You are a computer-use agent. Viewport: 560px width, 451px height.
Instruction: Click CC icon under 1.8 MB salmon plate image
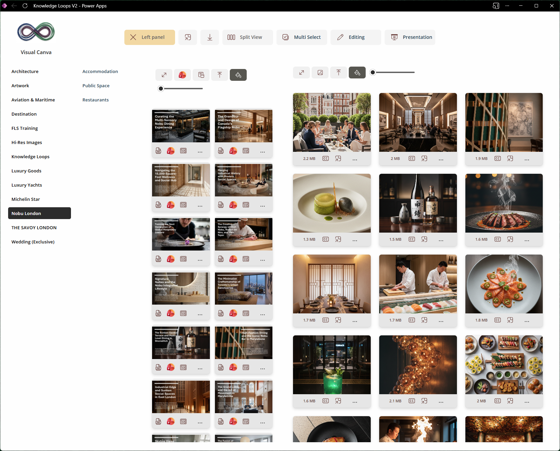497,320
